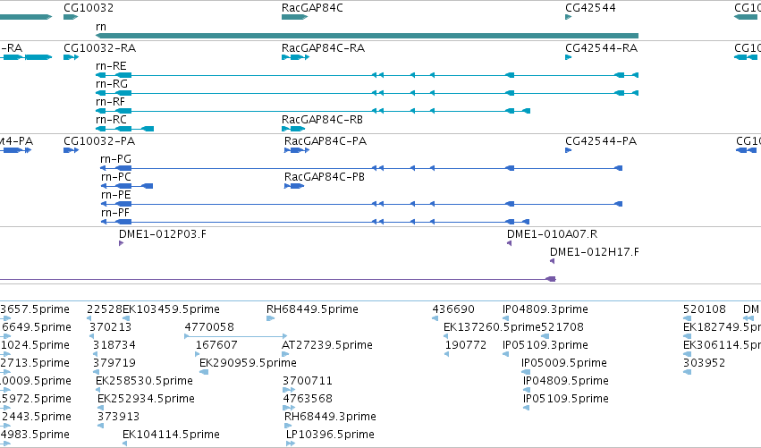Select transcript label CG10032-RA
The image size is (761, 448).
pos(99,48)
